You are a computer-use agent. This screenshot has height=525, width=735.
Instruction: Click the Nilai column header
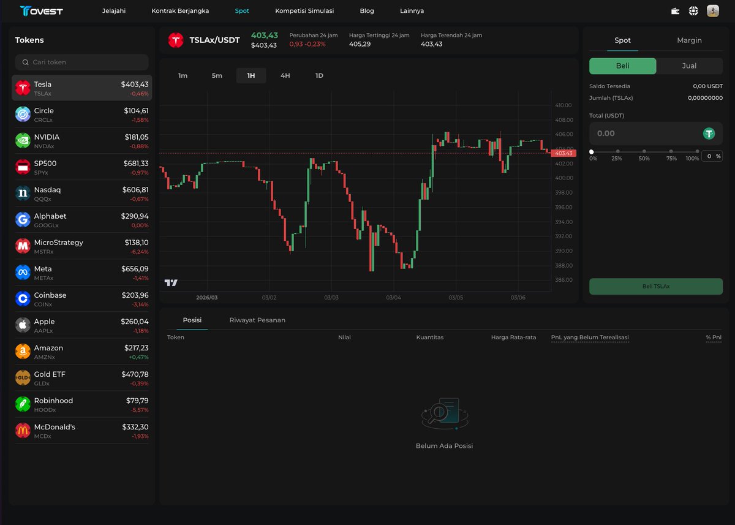point(344,338)
